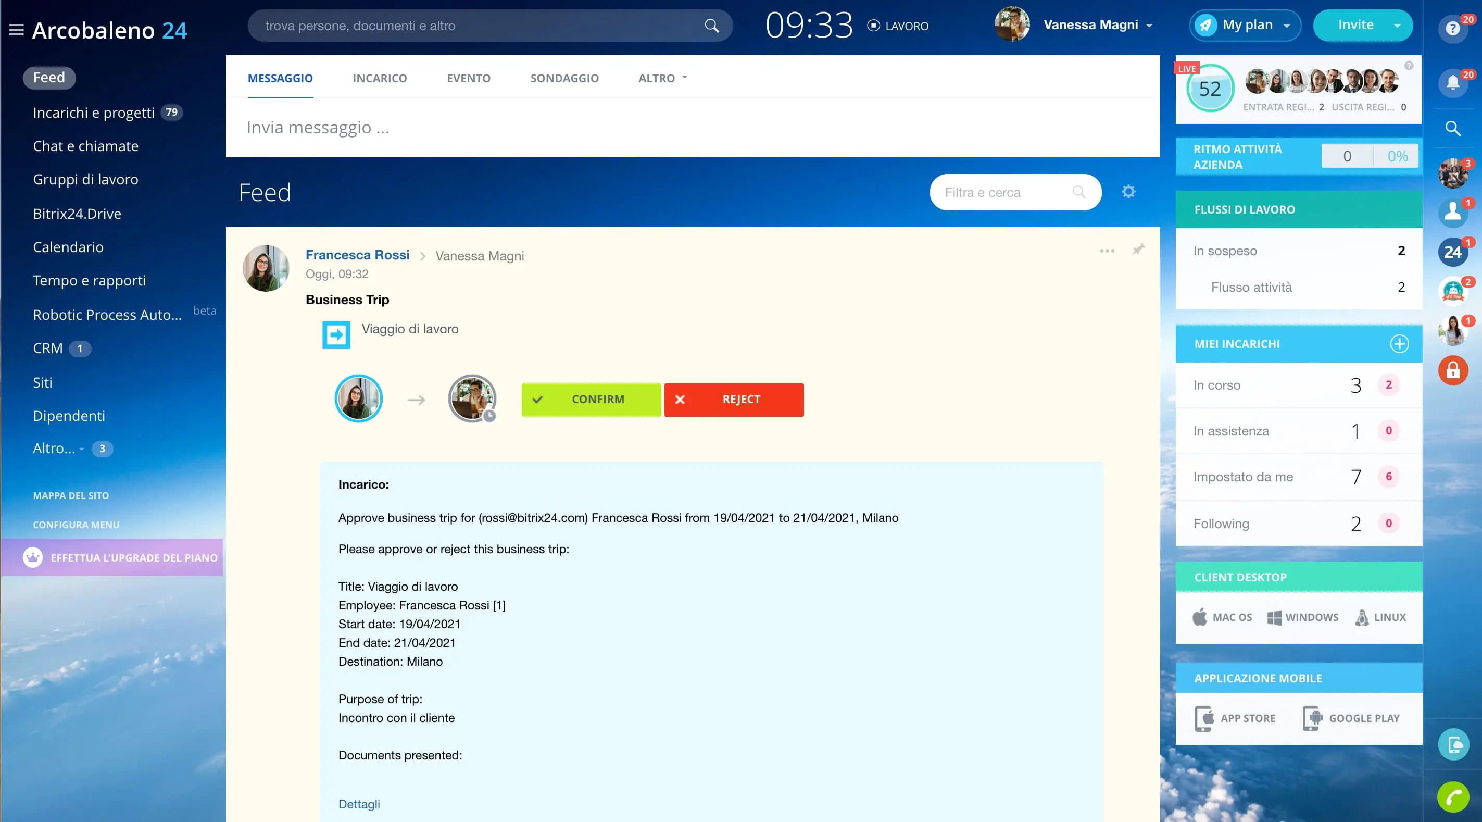Open the Francesca Rossi author link
The width and height of the screenshot is (1482, 822).
click(357, 255)
